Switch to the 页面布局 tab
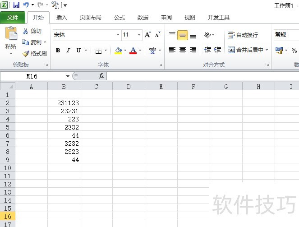299x227 pixels. pyautogui.click(x=90, y=18)
